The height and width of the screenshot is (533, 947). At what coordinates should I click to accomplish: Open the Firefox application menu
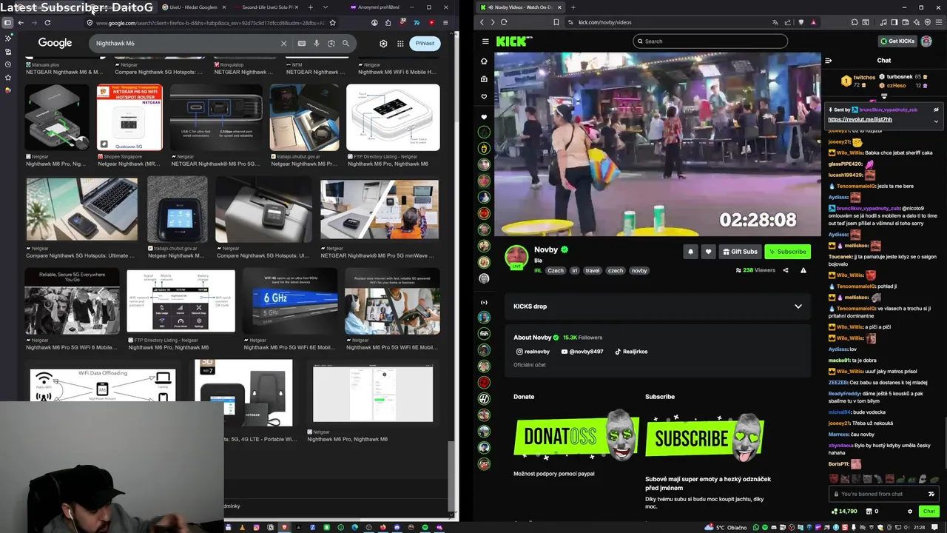point(445,23)
